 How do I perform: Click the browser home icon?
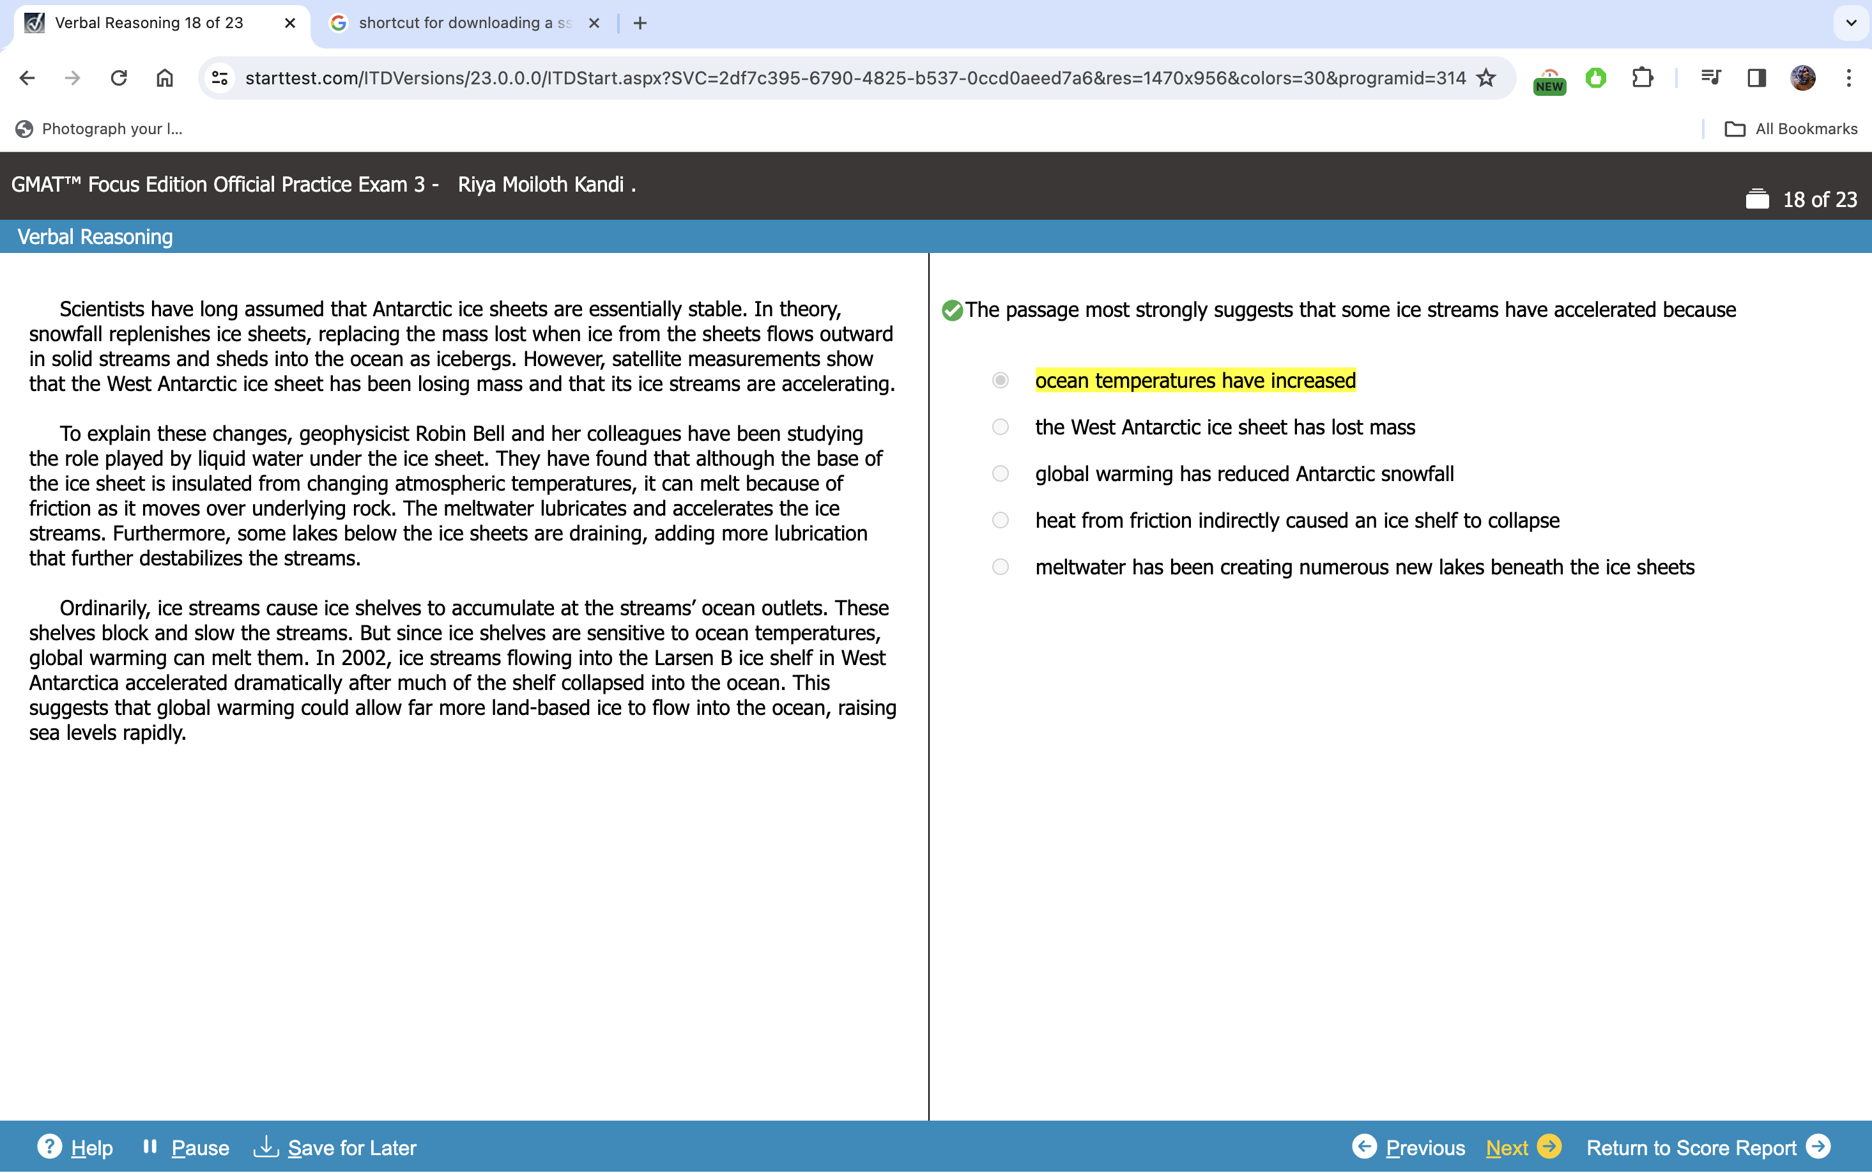[x=164, y=77]
